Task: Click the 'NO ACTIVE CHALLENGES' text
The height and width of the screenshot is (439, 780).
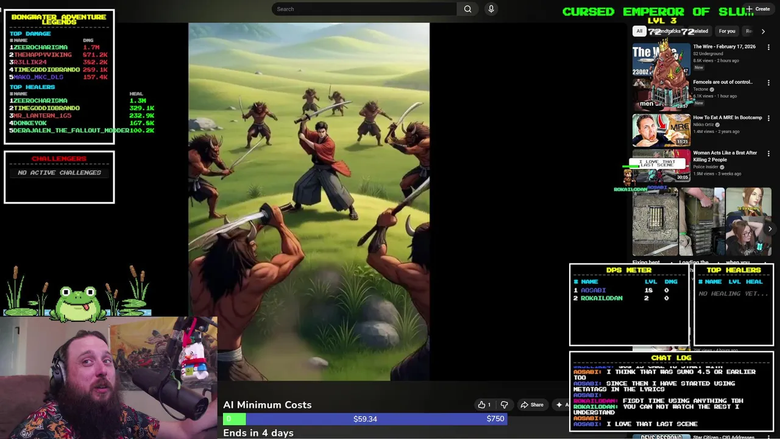Action: click(59, 173)
